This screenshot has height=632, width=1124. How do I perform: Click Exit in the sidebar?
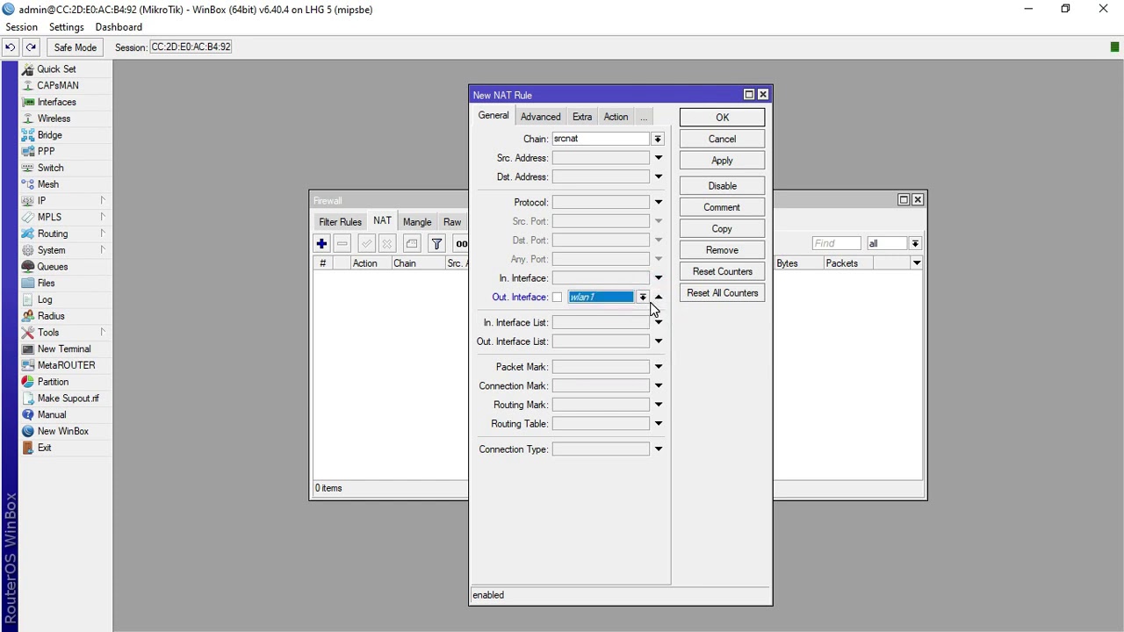[x=44, y=448]
